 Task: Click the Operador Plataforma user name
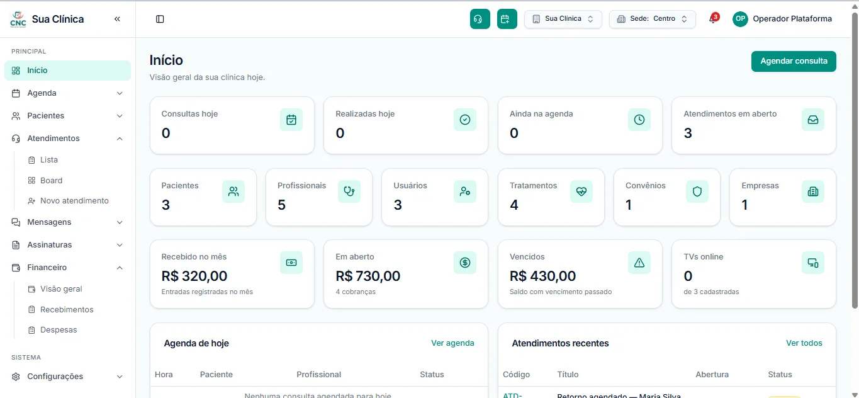792,19
